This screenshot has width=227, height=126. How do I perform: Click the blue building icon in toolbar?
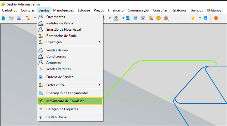coord(3,18)
